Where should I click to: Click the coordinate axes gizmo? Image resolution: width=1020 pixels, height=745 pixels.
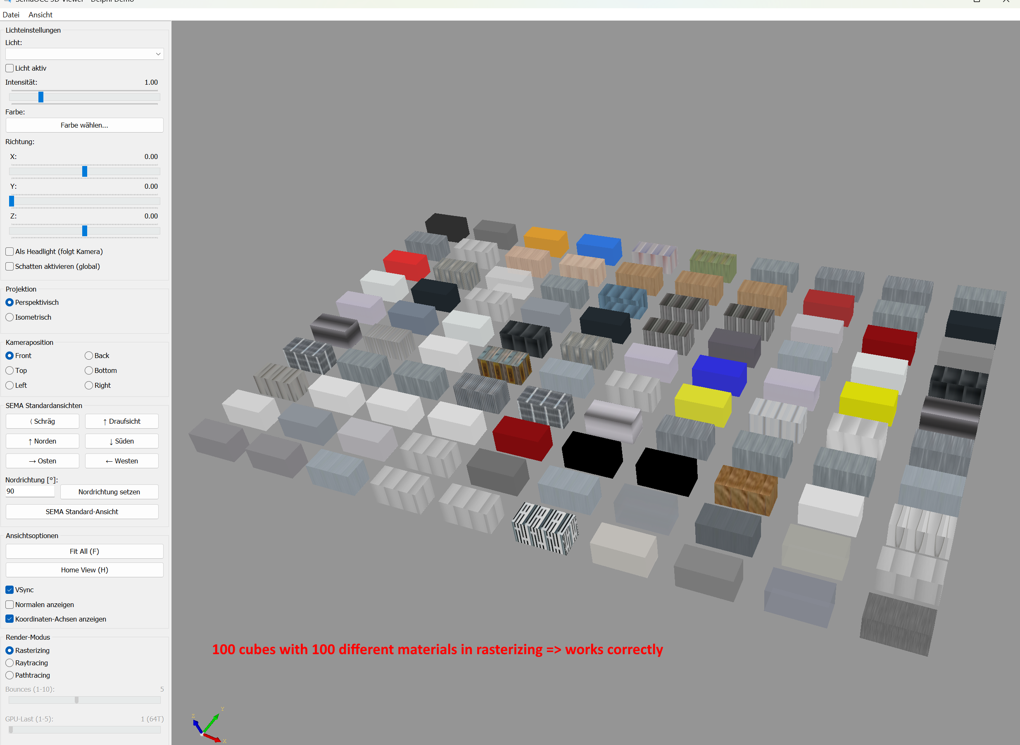207,725
